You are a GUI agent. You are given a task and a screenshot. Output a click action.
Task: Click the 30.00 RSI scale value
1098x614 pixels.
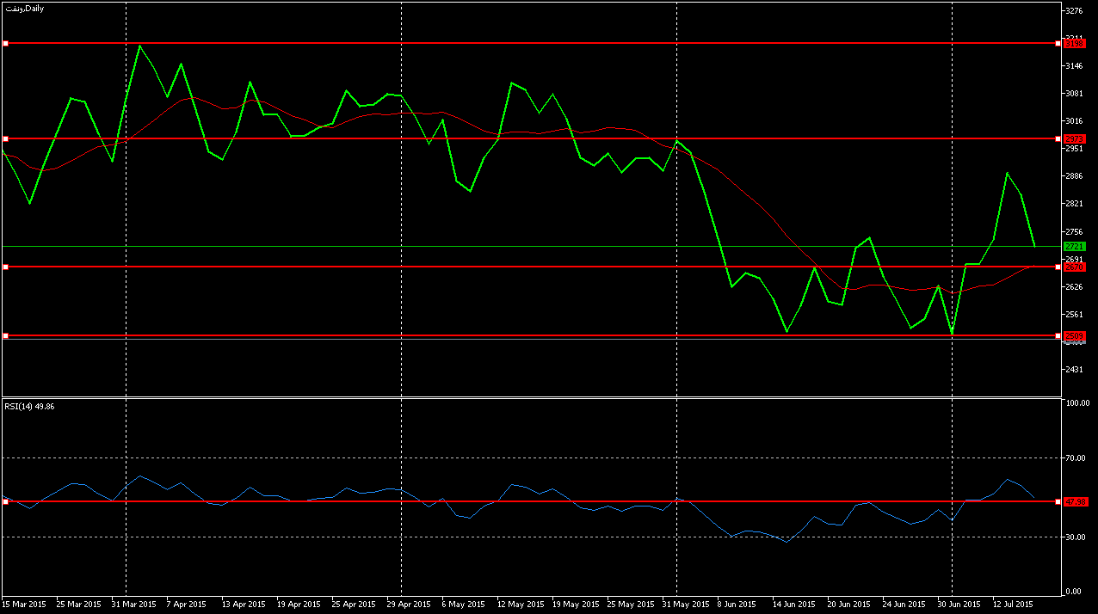point(1076,537)
